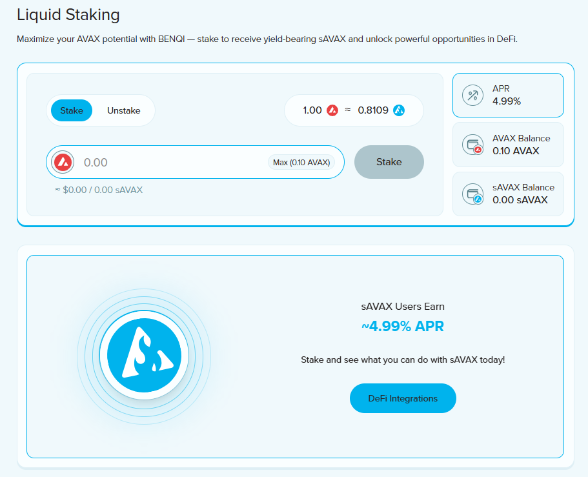
Task: Open DeFi Integrations
Action: (403, 398)
